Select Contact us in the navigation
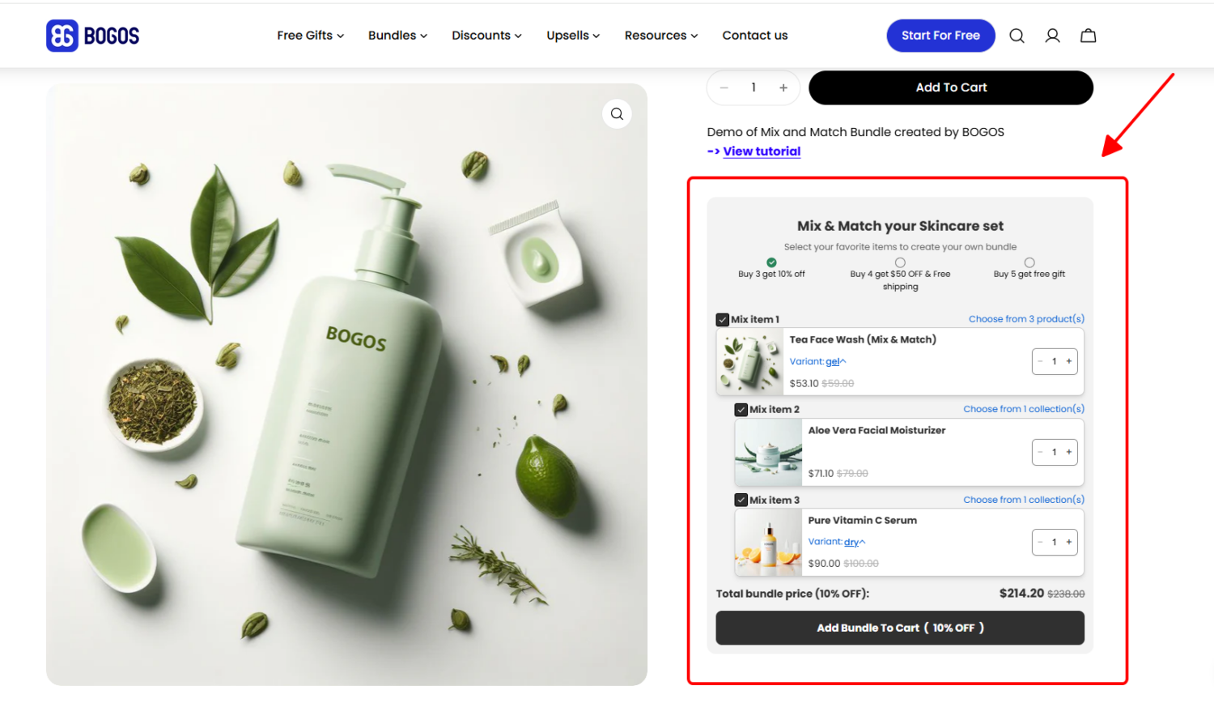 click(754, 35)
